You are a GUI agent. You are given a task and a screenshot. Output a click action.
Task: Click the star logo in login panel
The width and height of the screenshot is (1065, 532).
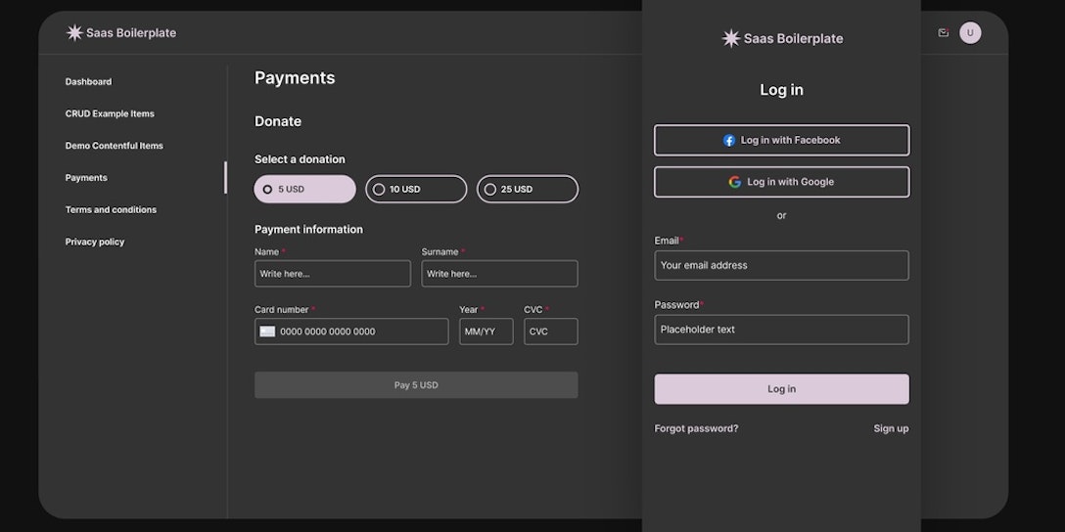[731, 39]
